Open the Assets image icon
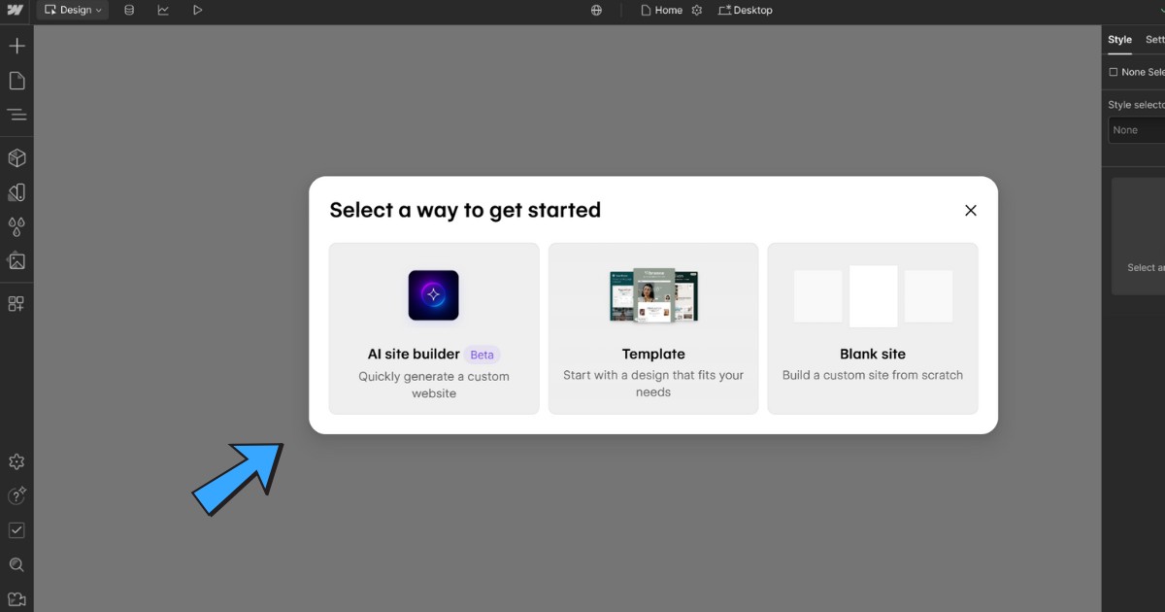Image resolution: width=1165 pixels, height=612 pixels. [17, 261]
